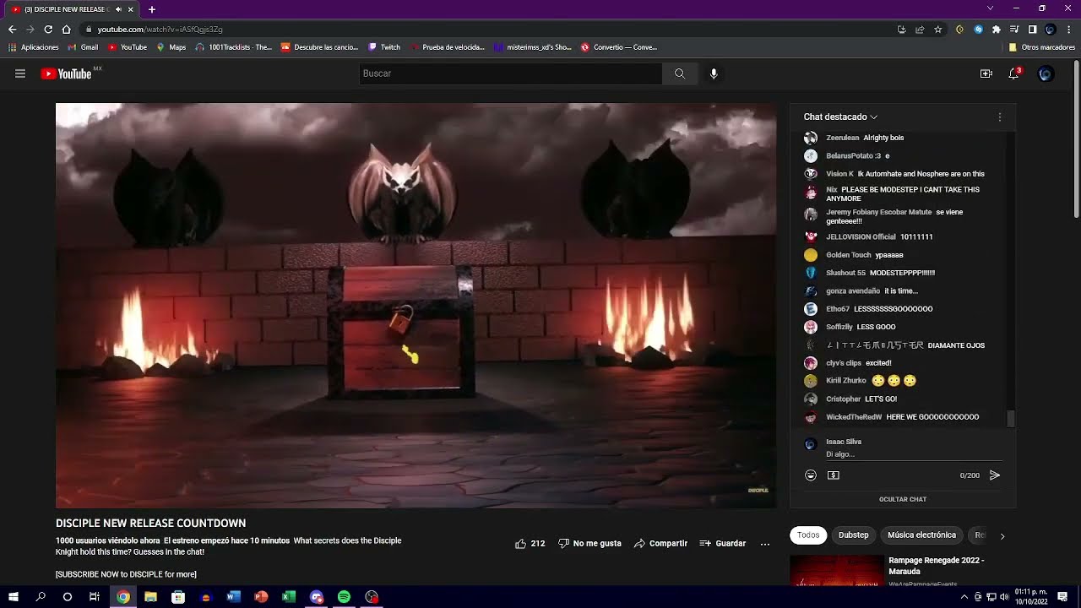1081x608 pixels.
Task: Click the live chat scrollbar
Action: coord(1011,418)
